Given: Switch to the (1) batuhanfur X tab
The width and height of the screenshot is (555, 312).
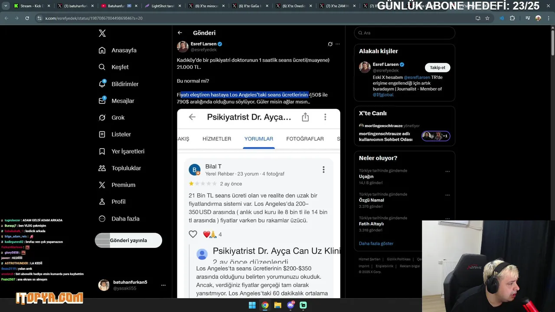Looking at the screenshot, I should 75,6.
